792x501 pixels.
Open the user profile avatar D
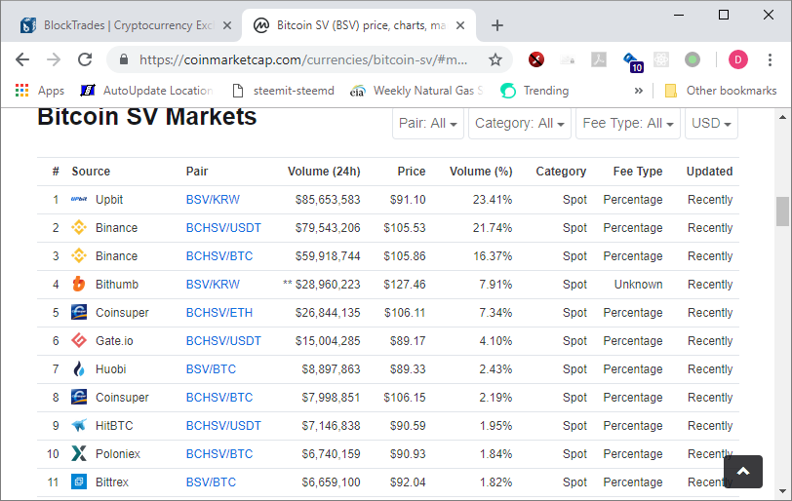738,59
